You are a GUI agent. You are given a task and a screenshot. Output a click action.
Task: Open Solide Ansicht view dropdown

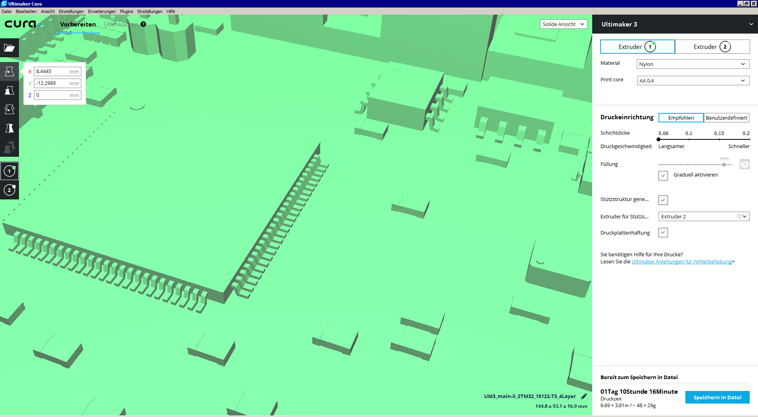(563, 24)
